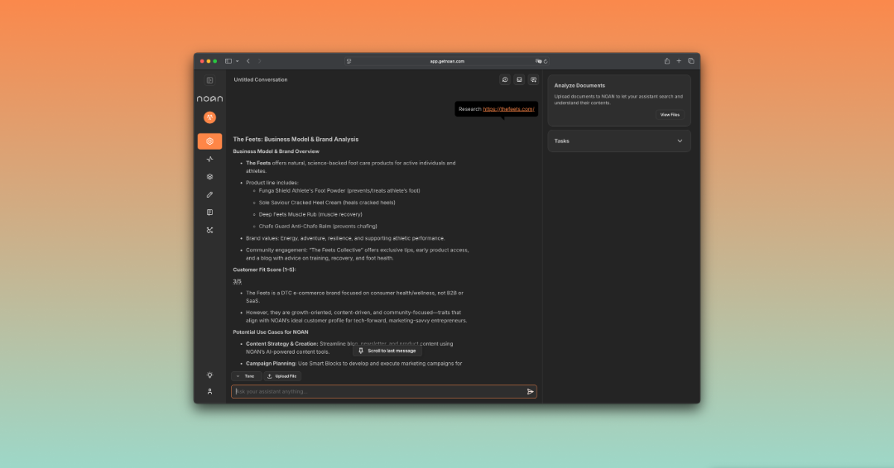
Task: Reload the page in Safari
Action: point(546,61)
